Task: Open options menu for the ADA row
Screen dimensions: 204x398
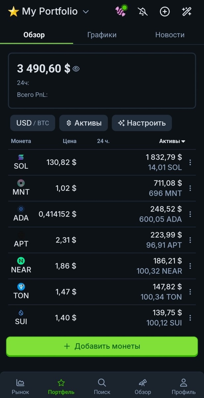Action: click(190, 214)
